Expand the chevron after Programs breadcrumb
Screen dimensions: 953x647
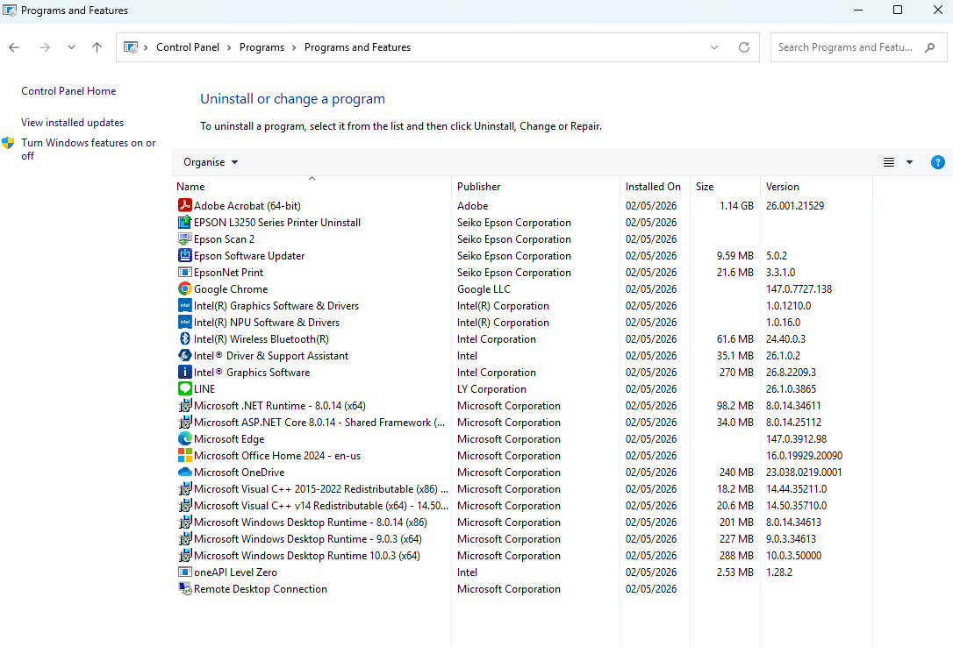click(294, 47)
